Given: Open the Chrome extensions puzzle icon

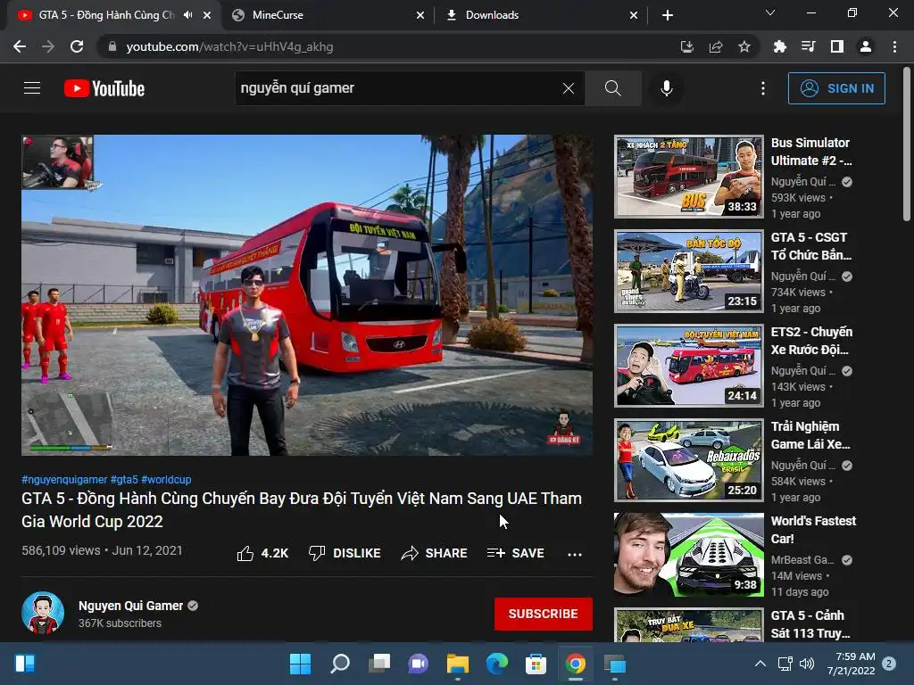Looking at the screenshot, I should click(x=780, y=46).
